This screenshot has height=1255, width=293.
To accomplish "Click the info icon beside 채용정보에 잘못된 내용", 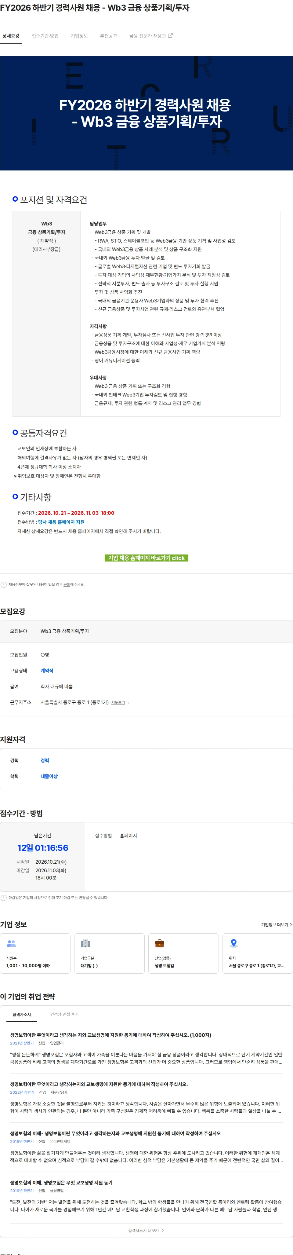I will (x=3, y=585).
